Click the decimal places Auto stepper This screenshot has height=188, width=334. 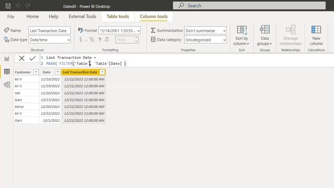tap(127, 40)
